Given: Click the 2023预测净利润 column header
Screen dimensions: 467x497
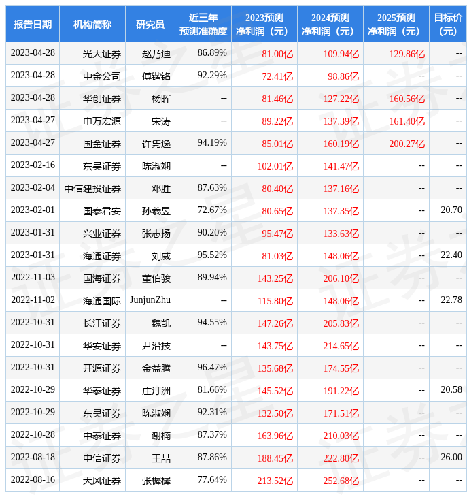Looking at the screenshot, I should click(264, 24).
